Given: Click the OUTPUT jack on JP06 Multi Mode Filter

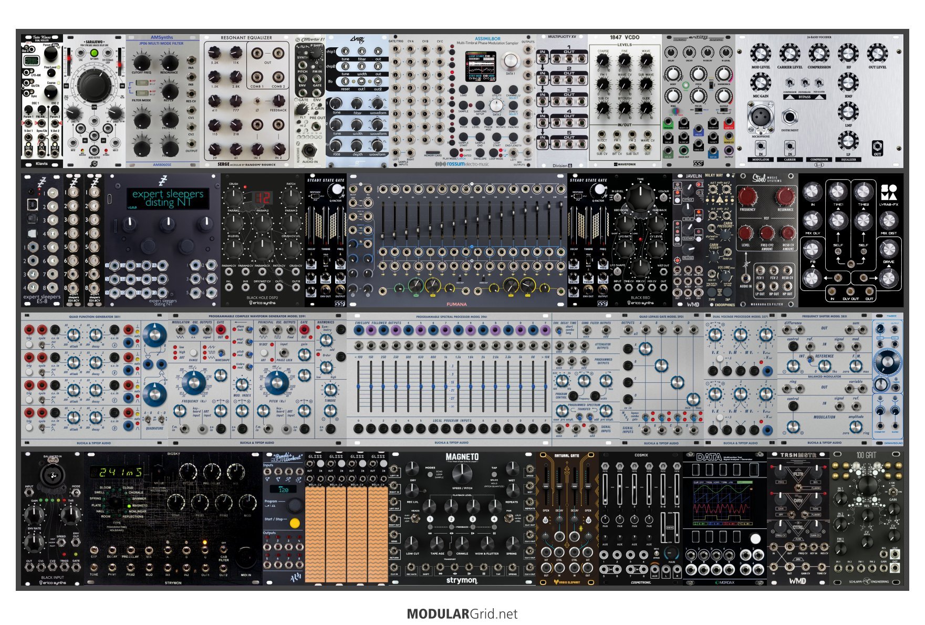Looking at the screenshot, I should click(x=191, y=144).
